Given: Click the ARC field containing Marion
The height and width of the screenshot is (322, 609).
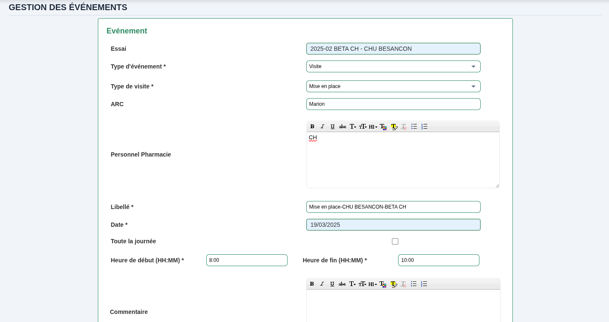Looking at the screenshot, I should click(x=393, y=104).
